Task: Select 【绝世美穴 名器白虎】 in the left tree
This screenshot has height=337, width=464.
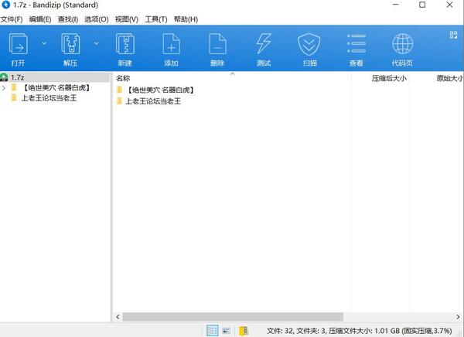Action: point(56,87)
